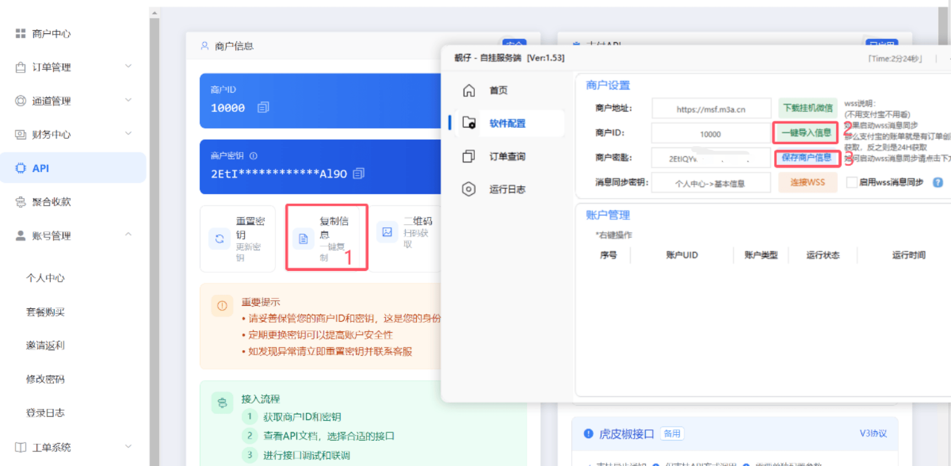This screenshot has height=466, width=951.
Task: Click the 商户中心 grid icon
Action: click(21, 33)
